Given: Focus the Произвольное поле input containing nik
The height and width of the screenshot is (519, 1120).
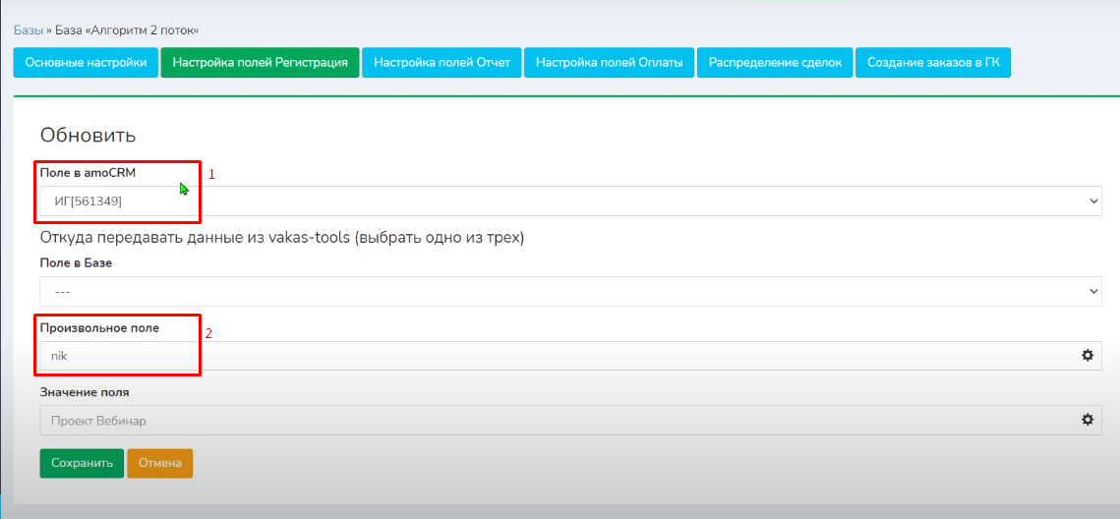Looking at the screenshot, I should point(551,356).
